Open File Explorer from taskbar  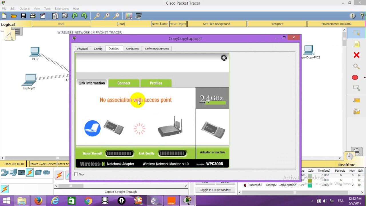point(22,201)
